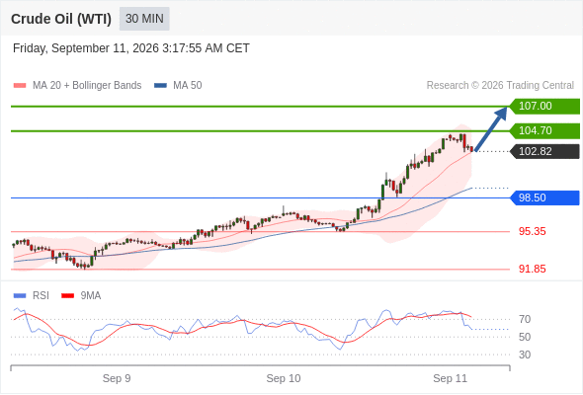Viewport: 583px width, 395px height.
Task: Click the 30 MIN timeframe badge
Action: [144, 19]
